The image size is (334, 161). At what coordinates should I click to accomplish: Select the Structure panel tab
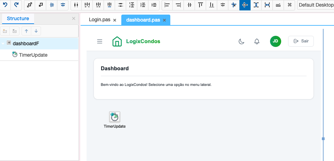(x=18, y=18)
